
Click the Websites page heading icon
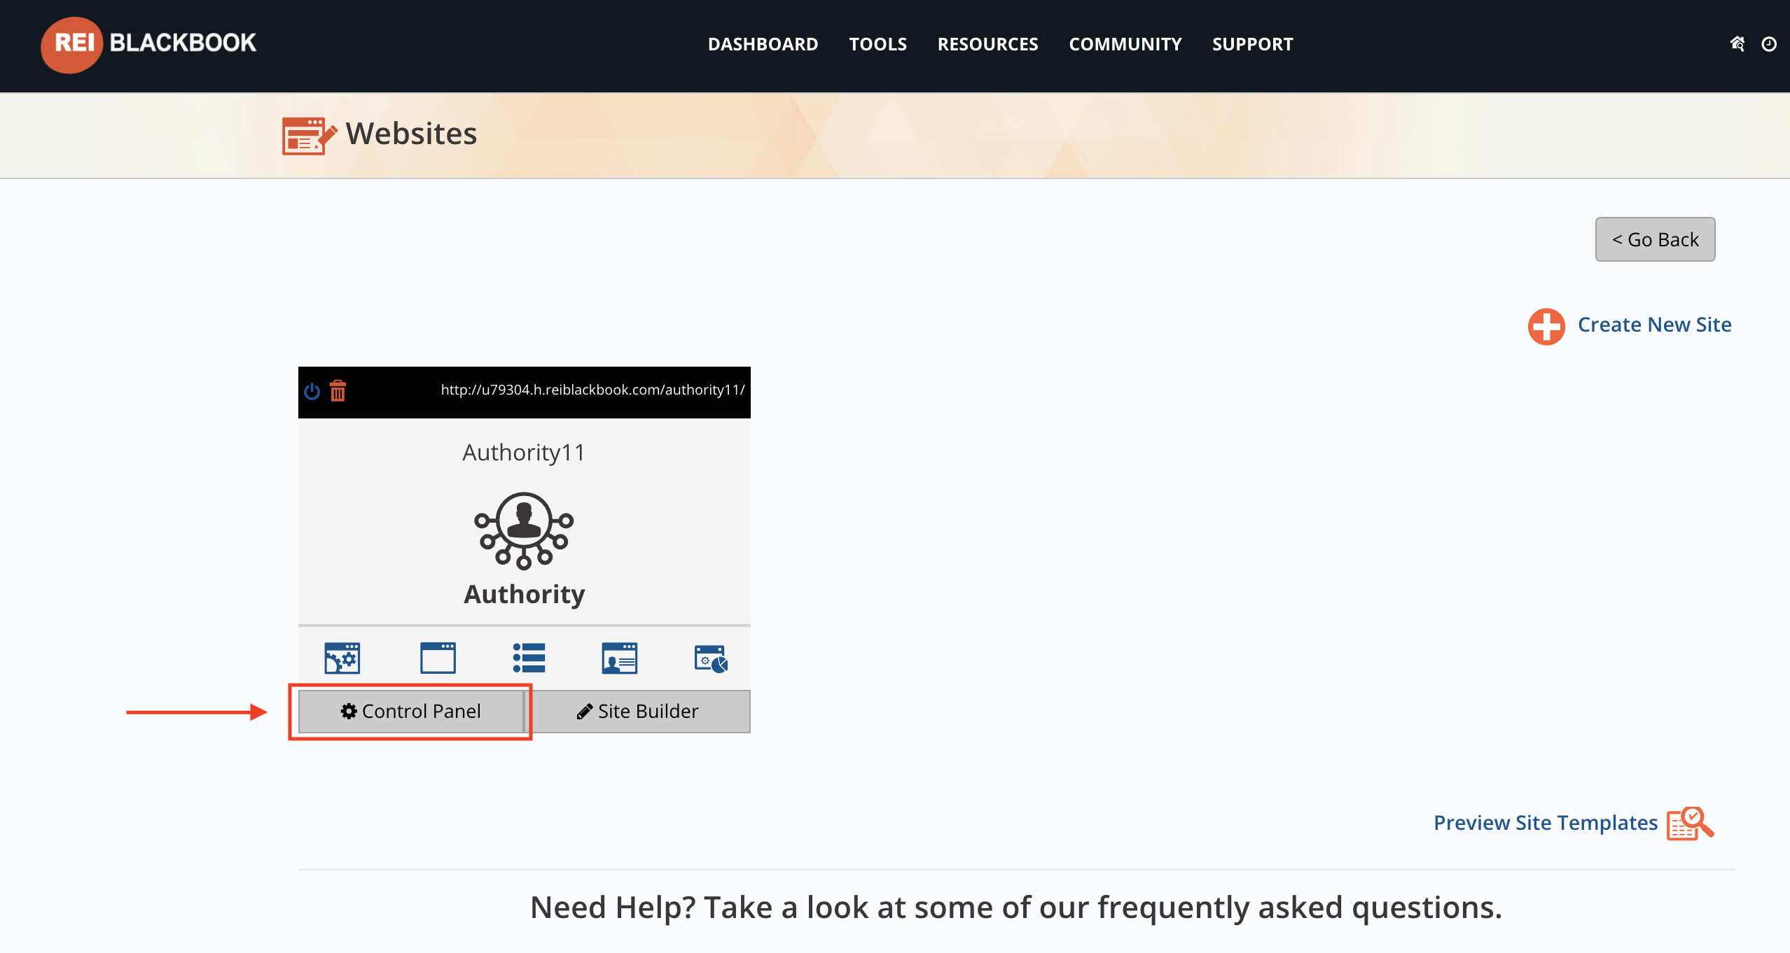309,135
